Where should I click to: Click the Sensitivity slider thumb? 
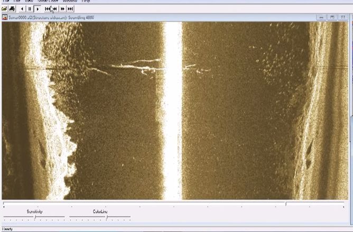click(35, 217)
